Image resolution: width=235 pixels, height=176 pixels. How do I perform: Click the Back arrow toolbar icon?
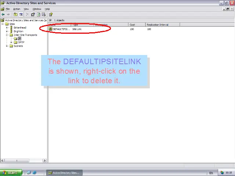point(3,15)
